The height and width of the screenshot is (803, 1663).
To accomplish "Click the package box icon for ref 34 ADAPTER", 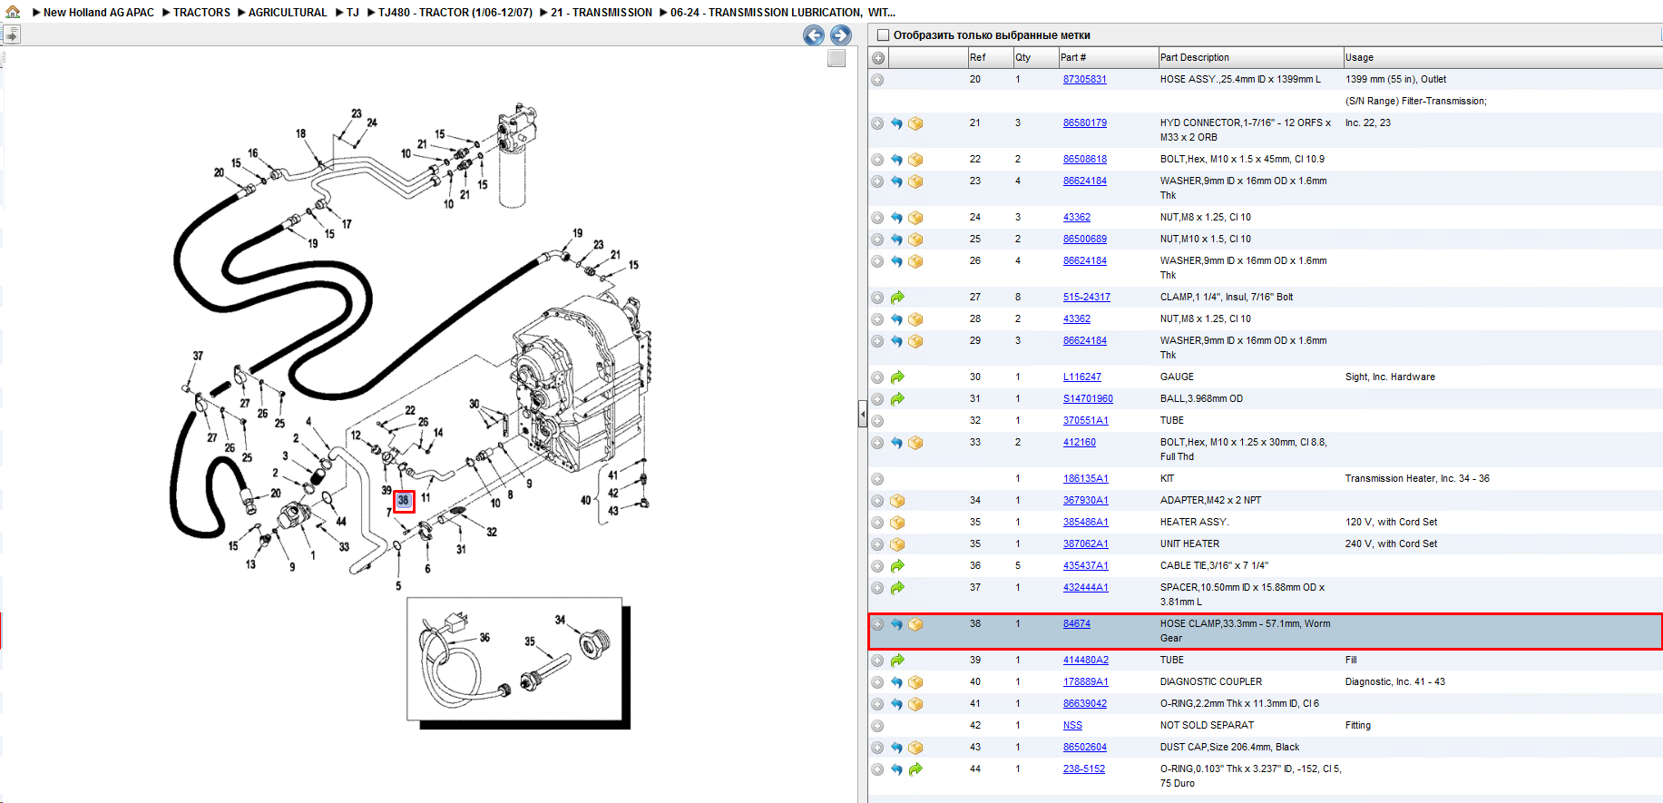I will [x=897, y=501].
